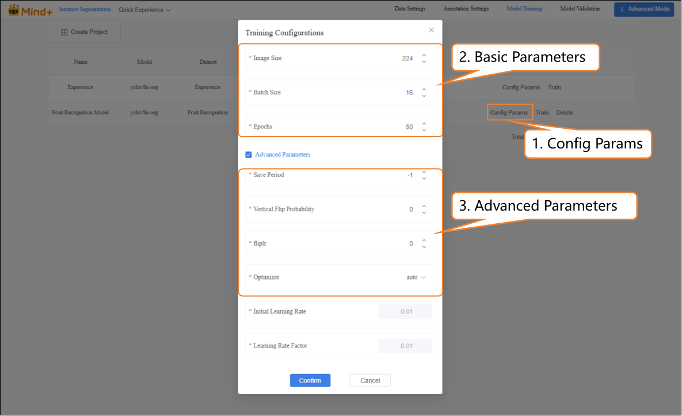
Task: Uncheck the Advanced Parameters checkbox
Action: click(249, 155)
